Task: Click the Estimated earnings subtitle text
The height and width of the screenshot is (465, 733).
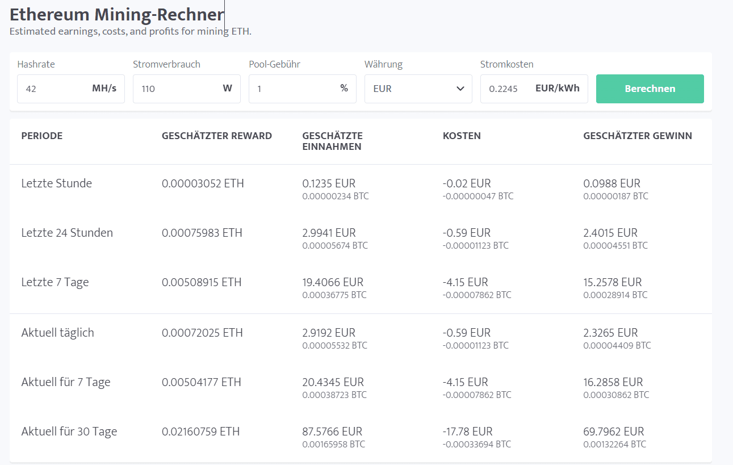Action: point(131,31)
